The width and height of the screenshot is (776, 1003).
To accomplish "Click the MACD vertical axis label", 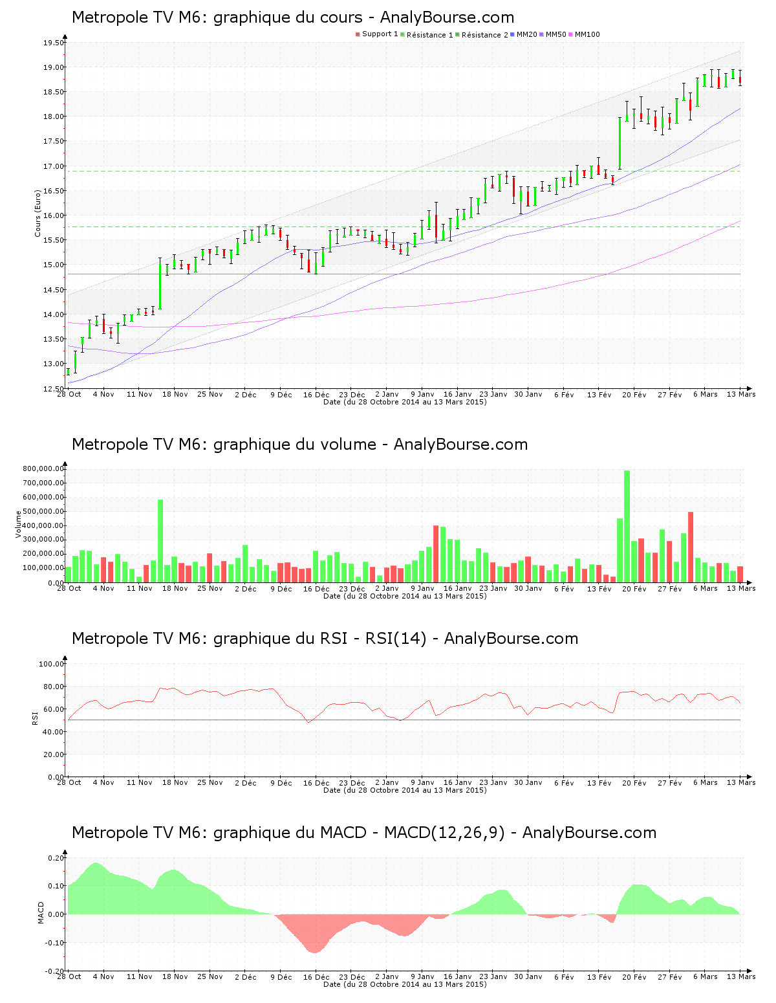I will point(41,912).
